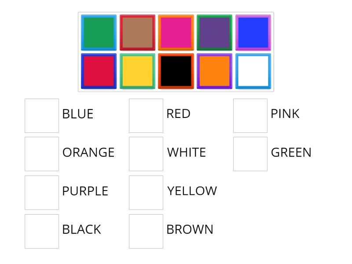This screenshot has height=264, width=352.
Task: Click the answer box next to WHITE
Action: point(146,153)
